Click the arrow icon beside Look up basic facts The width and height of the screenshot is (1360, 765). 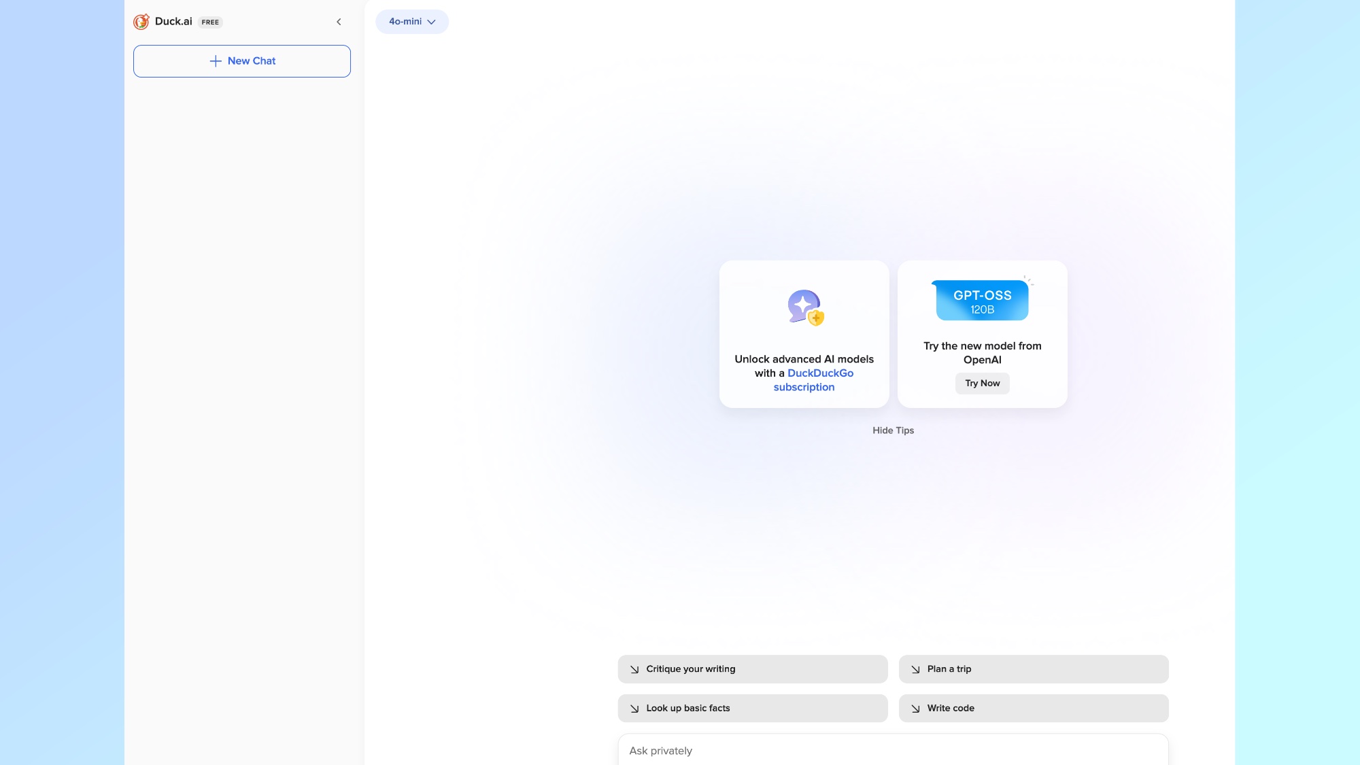(x=634, y=709)
